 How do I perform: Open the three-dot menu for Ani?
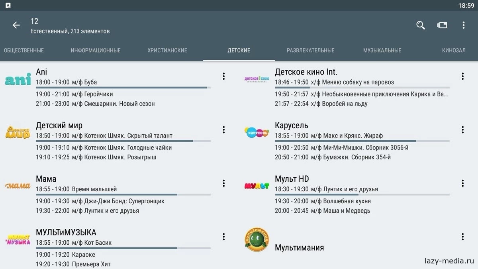[224, 76]
